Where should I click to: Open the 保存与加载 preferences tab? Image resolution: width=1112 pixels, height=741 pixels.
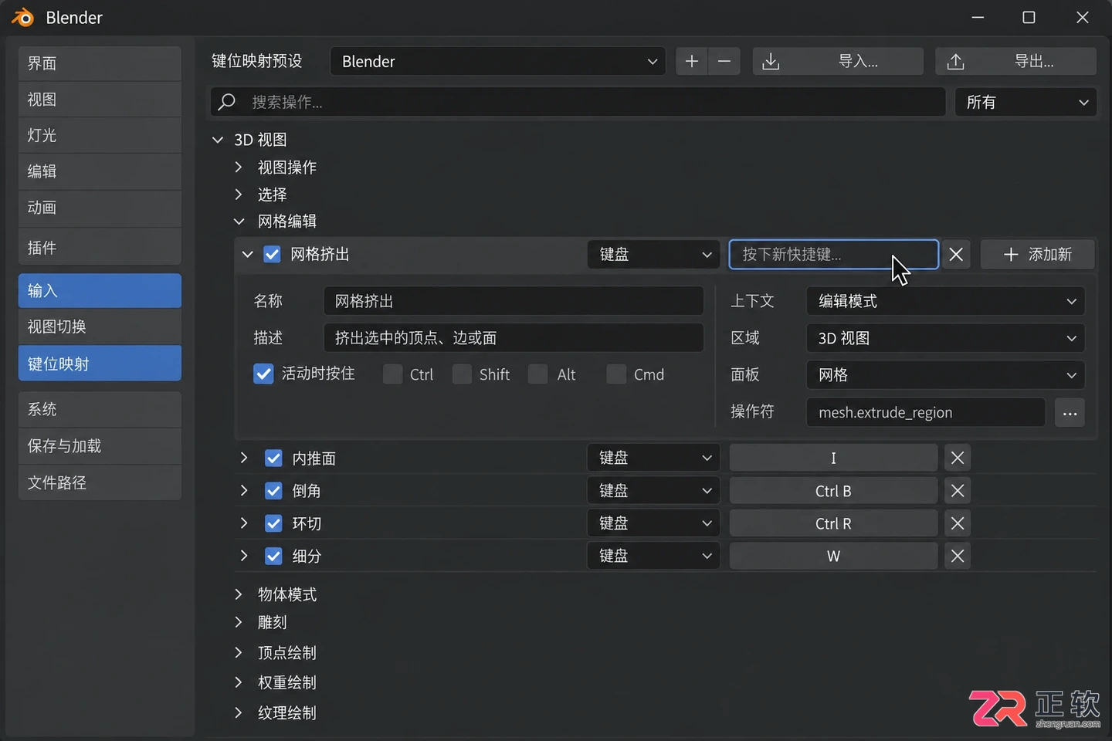[x=100, y=446]
